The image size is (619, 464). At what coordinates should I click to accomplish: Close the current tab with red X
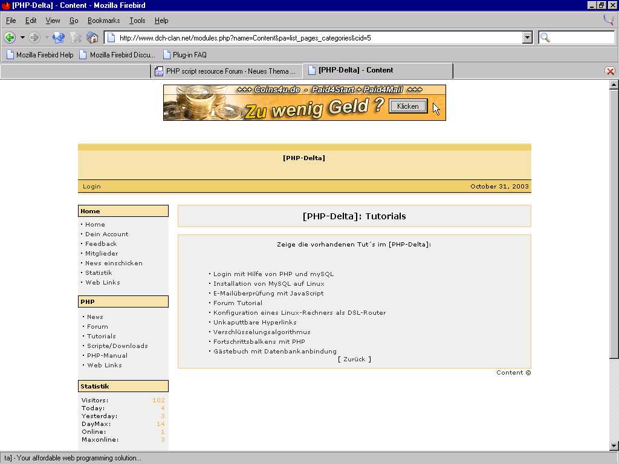pyautogui.click(x=610, y=71)
